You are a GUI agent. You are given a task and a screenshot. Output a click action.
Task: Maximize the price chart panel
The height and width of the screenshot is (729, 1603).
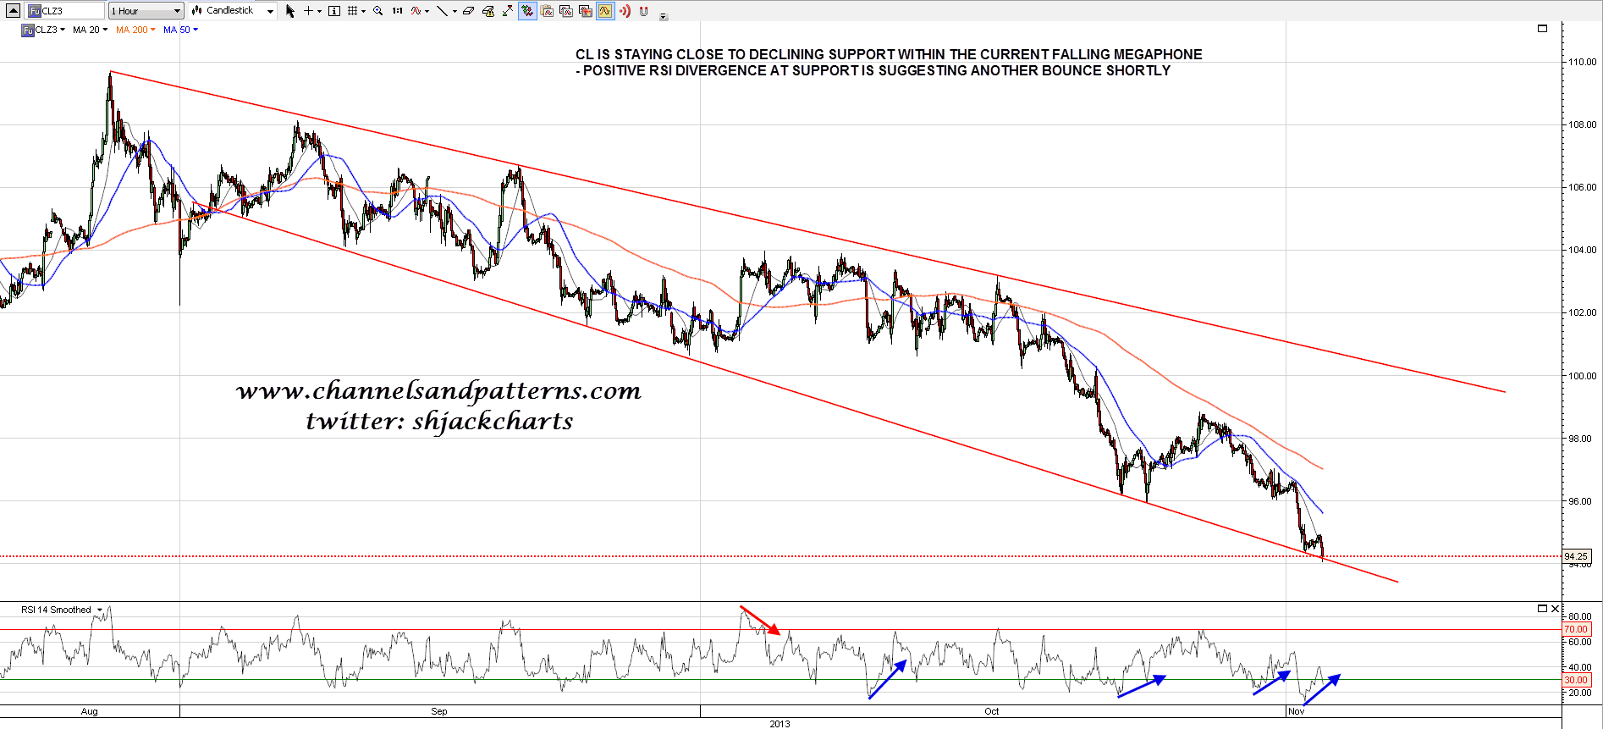1542,29
